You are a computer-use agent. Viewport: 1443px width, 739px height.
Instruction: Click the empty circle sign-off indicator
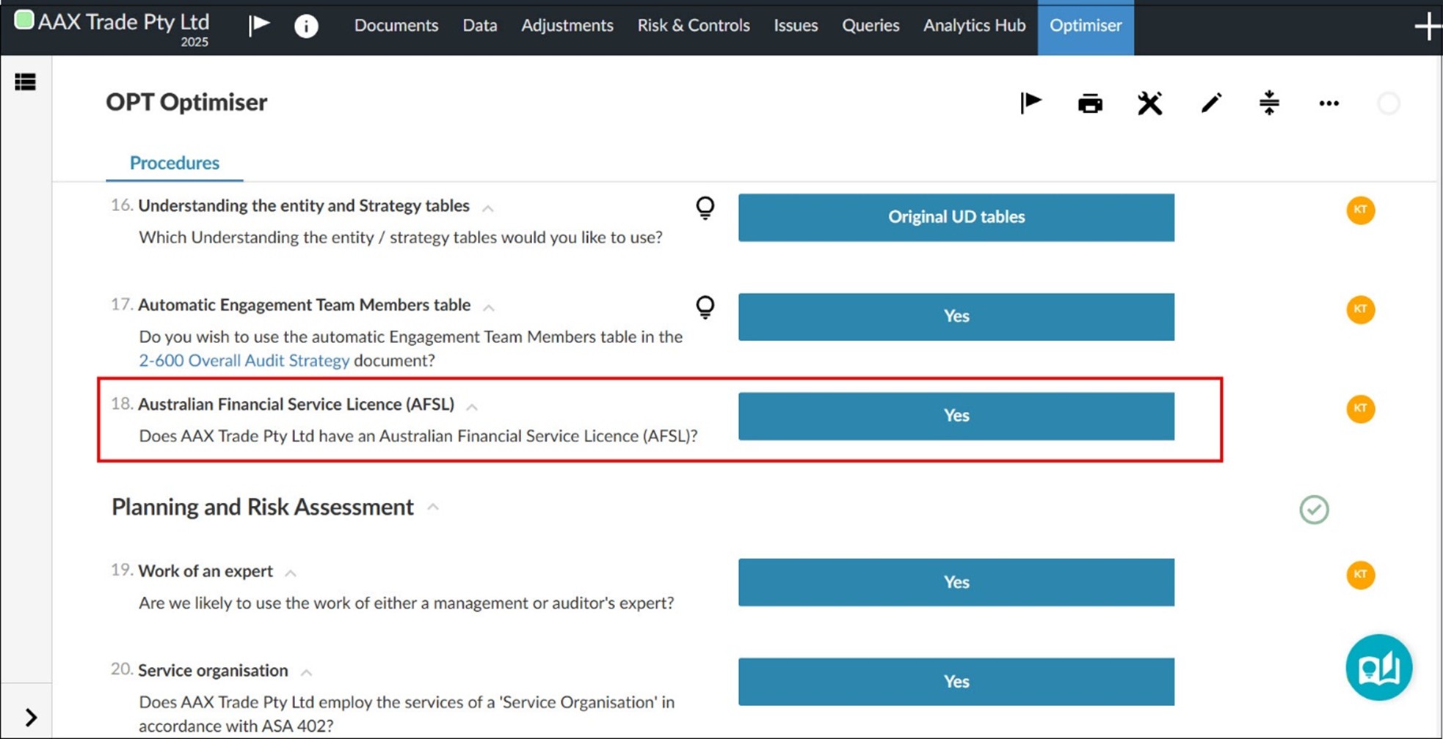(x=1389, y=103)
